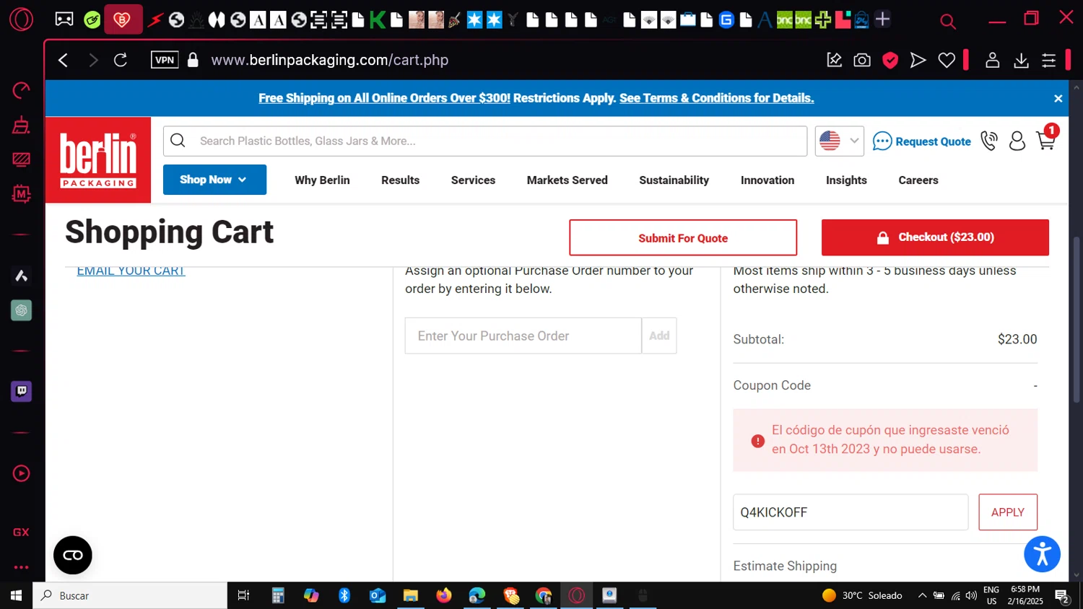Open the user account icon in site header
This screenshot has width=1083, height=609.
pyautogui.click(x=1017, y=141)
